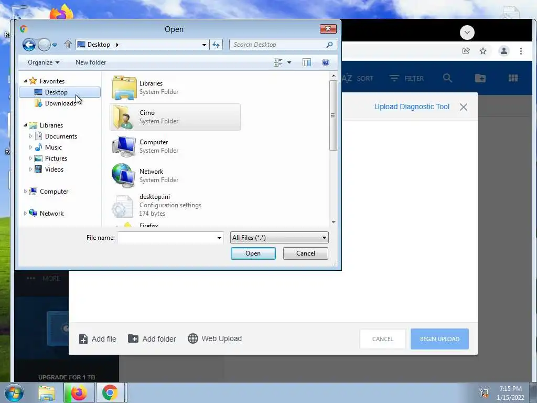
Task: Click the new folder icon in page toolbar
Action: [x=480, y=78]
